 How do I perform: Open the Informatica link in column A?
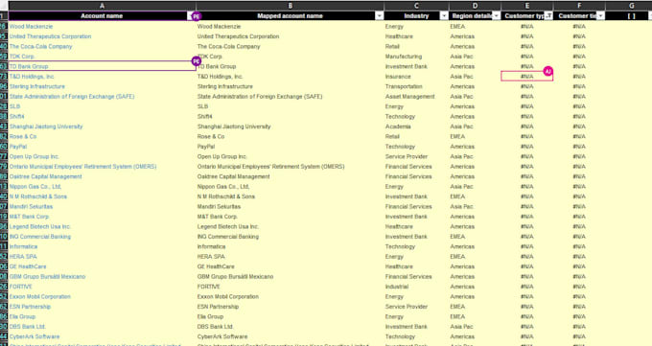(23, 246)
